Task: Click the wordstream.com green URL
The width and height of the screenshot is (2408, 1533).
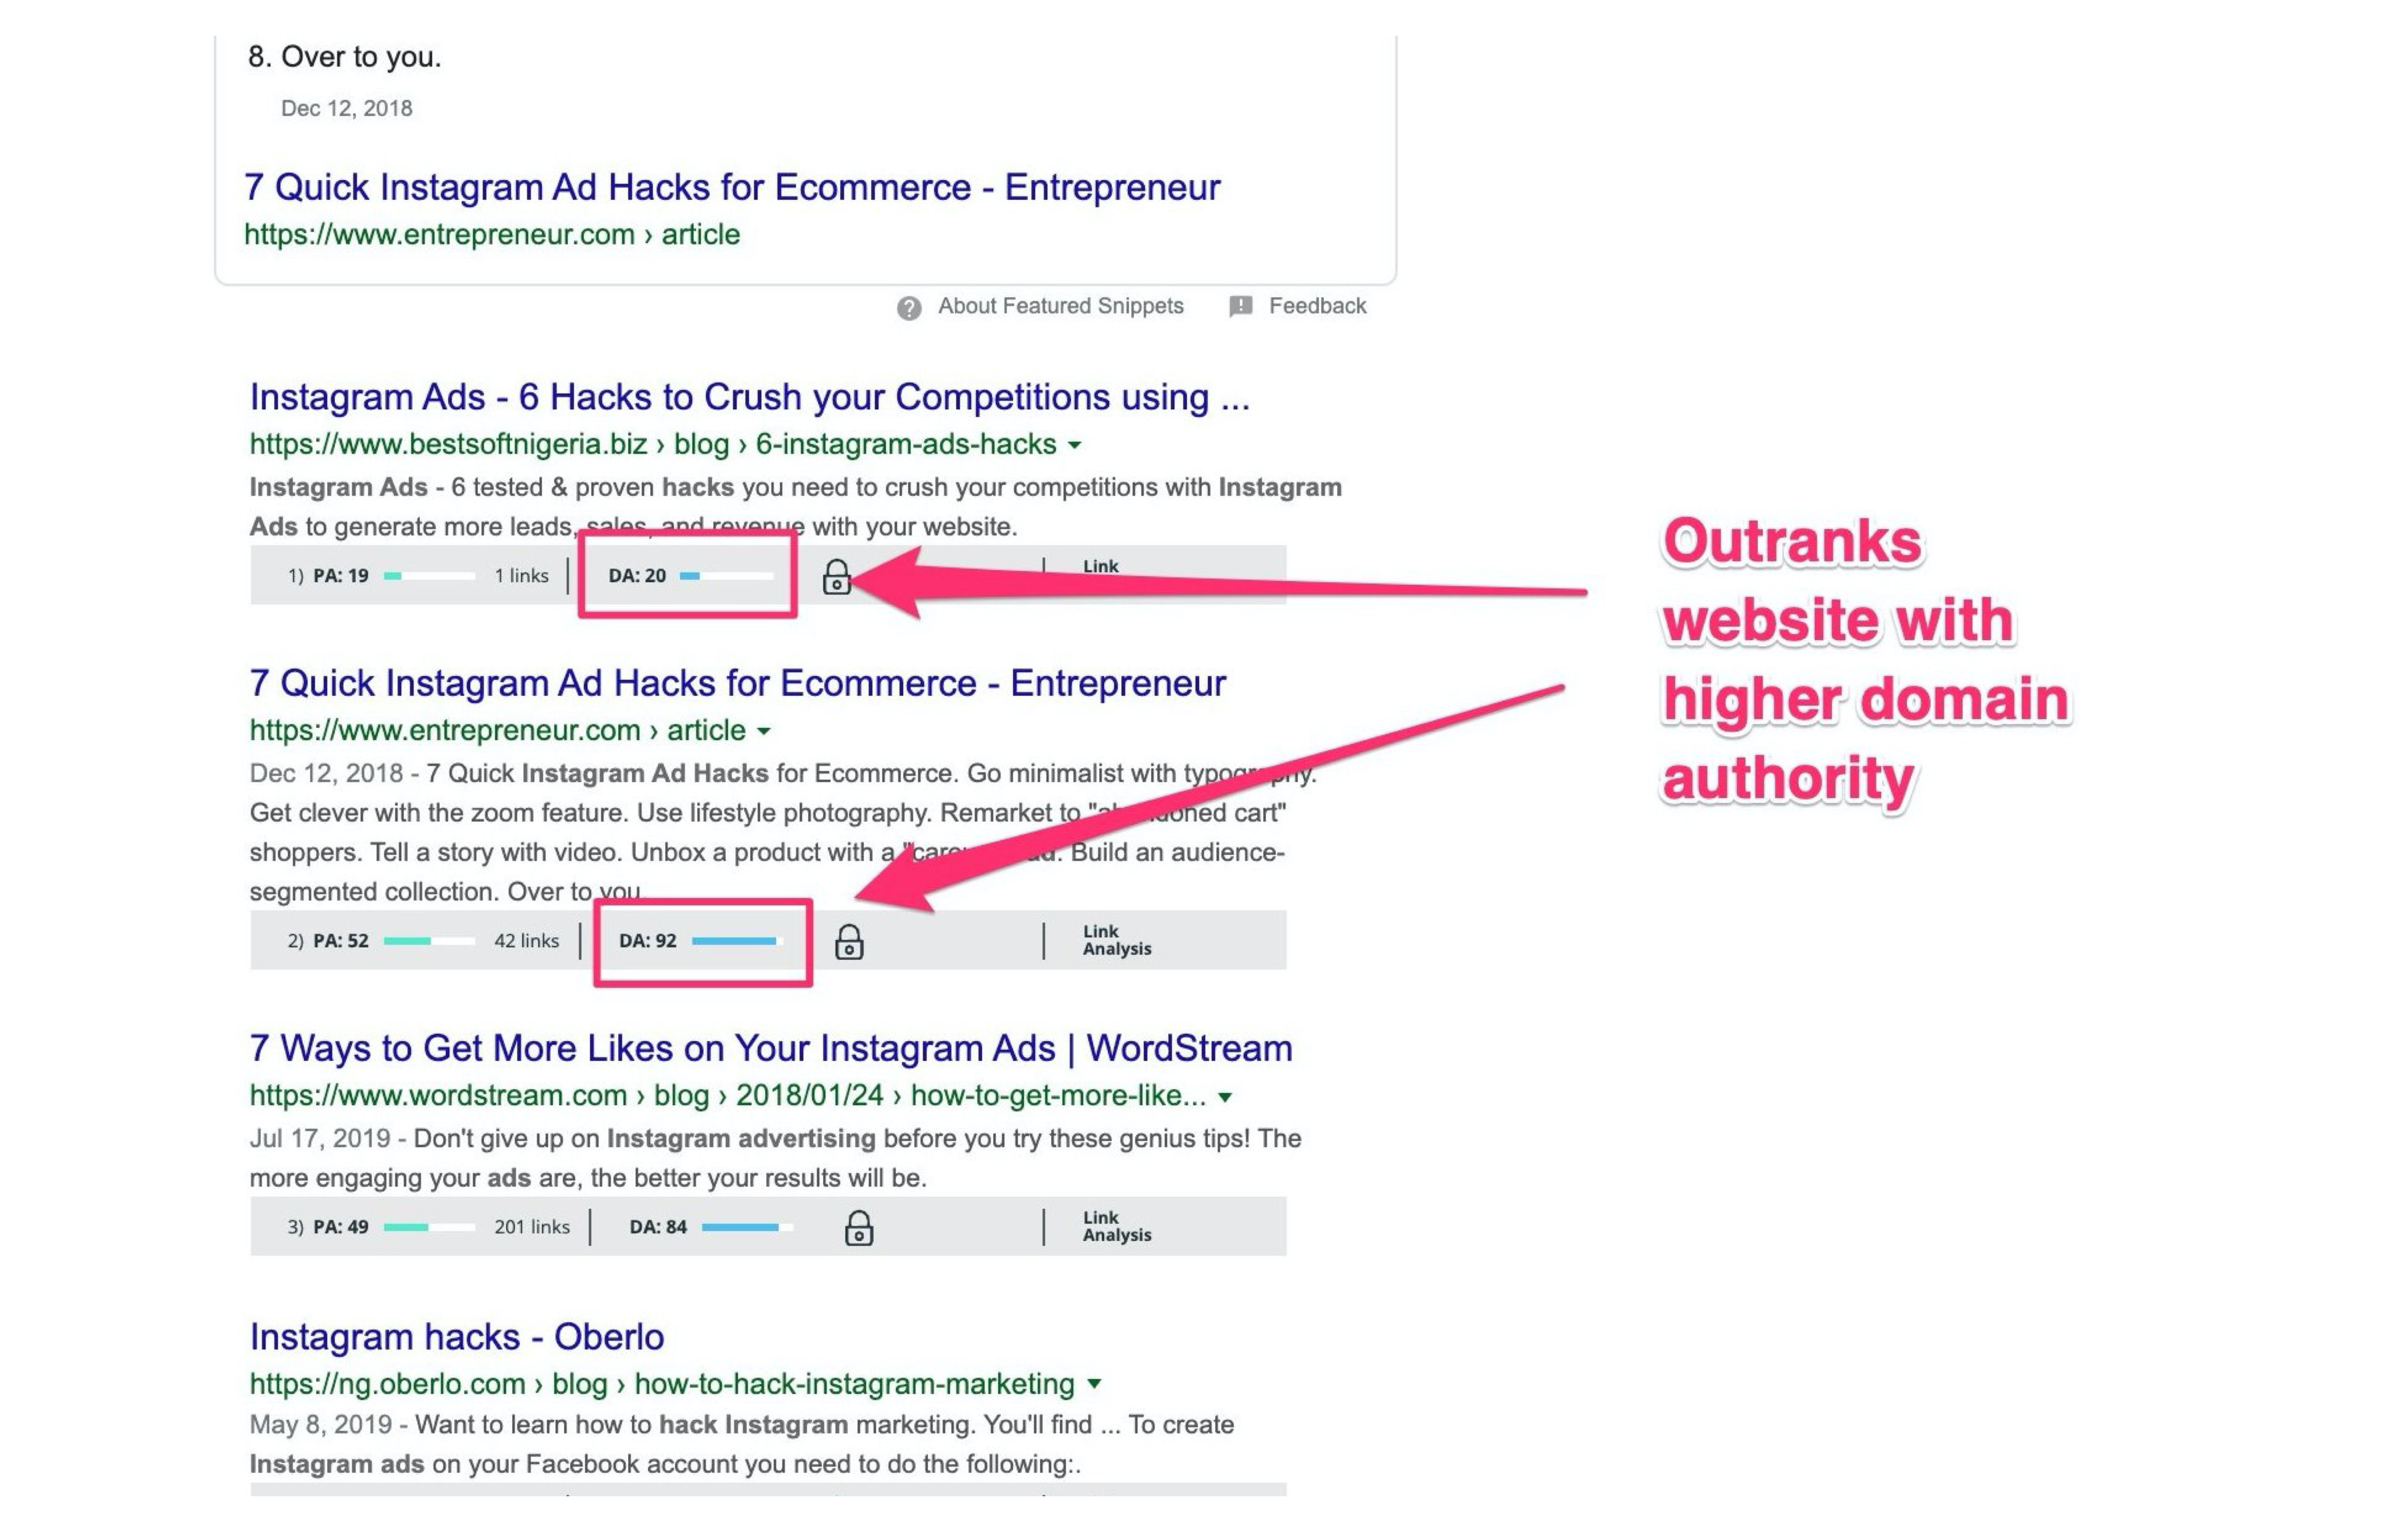Action: pos(728,1096)
